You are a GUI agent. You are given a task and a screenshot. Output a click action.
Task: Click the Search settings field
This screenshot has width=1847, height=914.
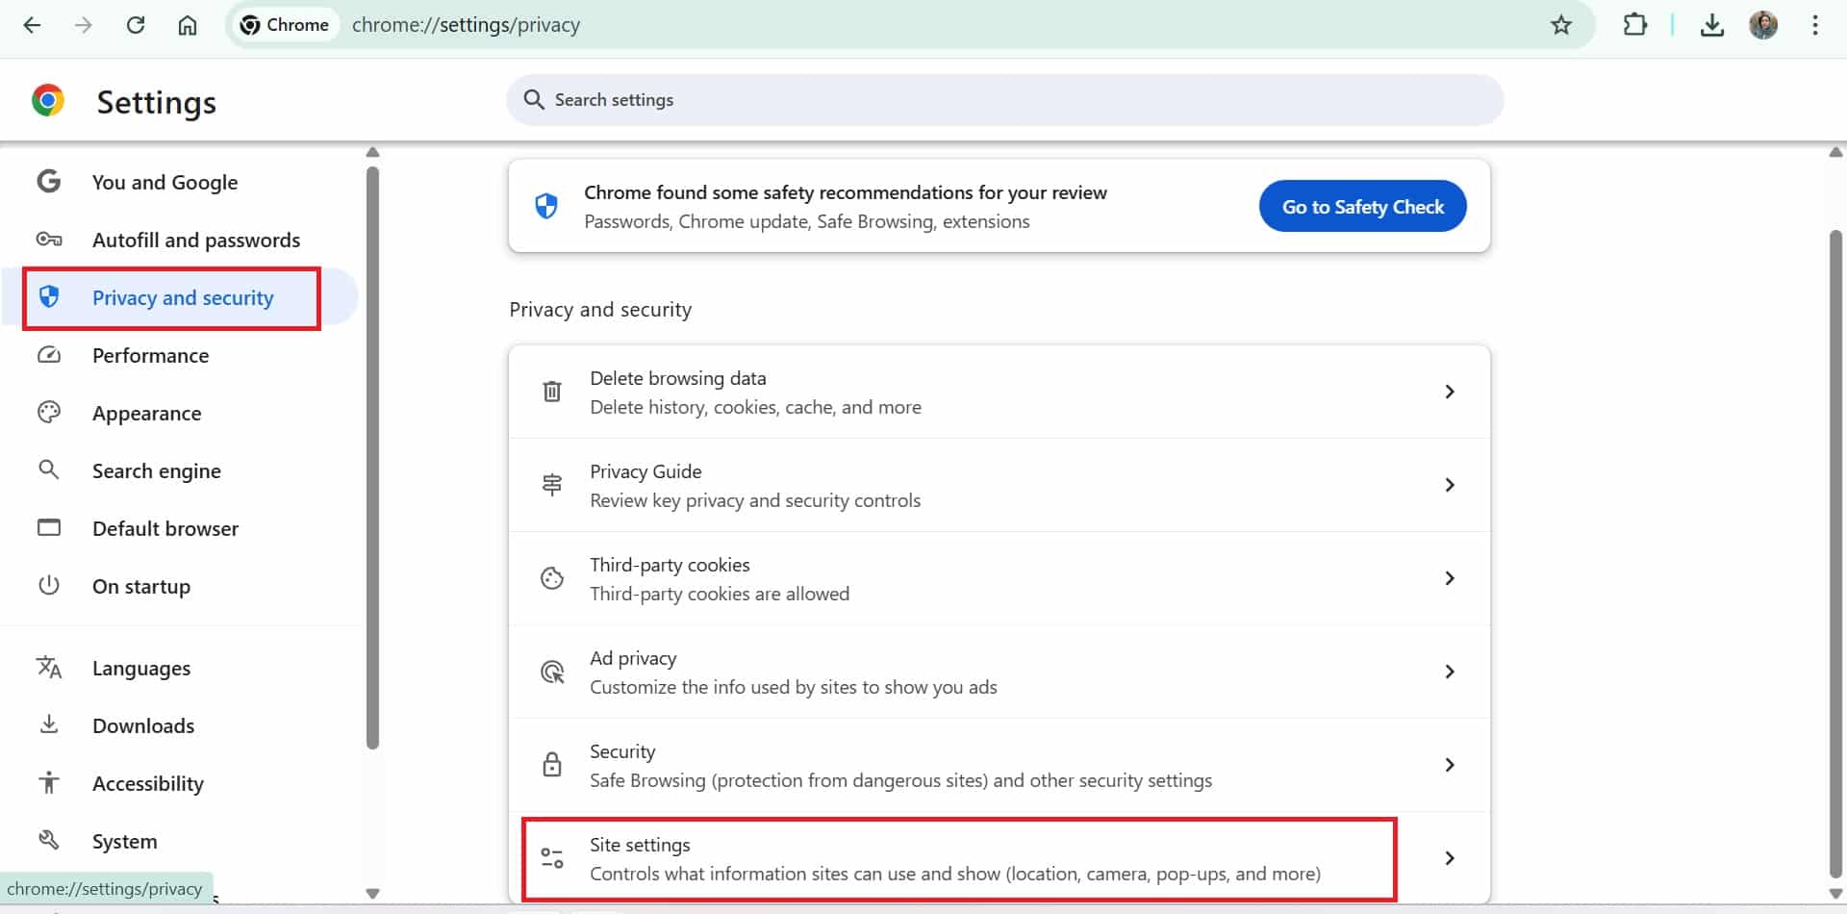[1004, 100]
